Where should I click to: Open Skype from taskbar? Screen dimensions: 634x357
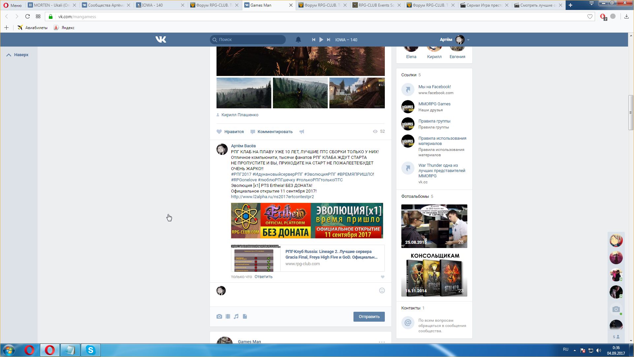pyautogui.click(x=90, y=350)
